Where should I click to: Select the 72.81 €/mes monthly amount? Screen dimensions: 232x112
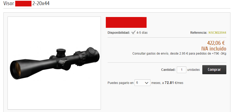[174, 83]
